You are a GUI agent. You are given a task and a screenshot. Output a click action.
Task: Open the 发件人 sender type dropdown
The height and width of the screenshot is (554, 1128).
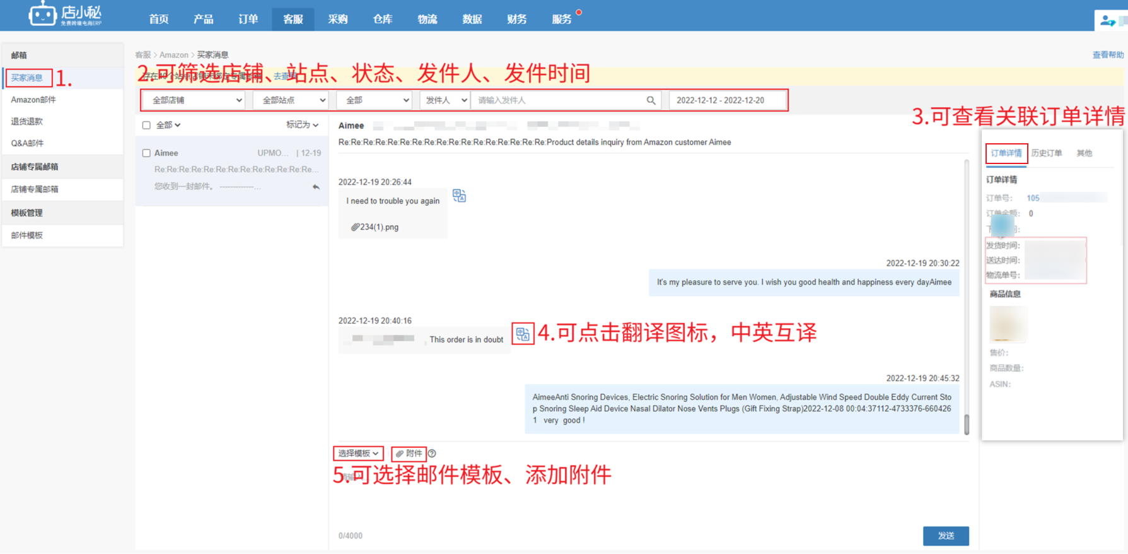click(x=445, y=100)
